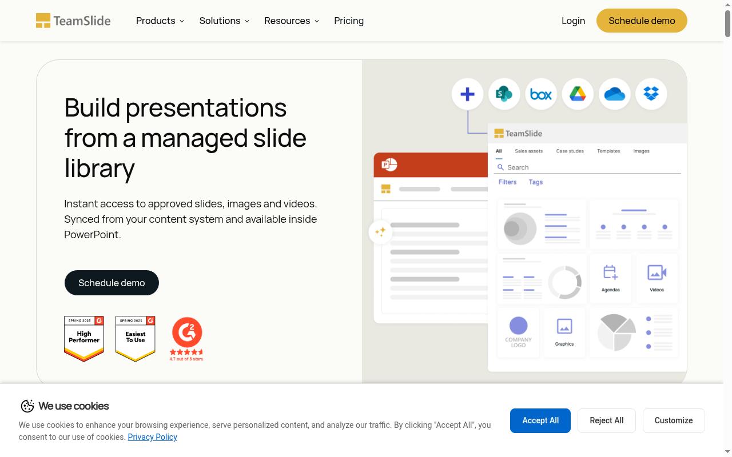This screenshot has height=457, width=732.
Task: Click the High Performer G2 badge
Action: point(84,339)
